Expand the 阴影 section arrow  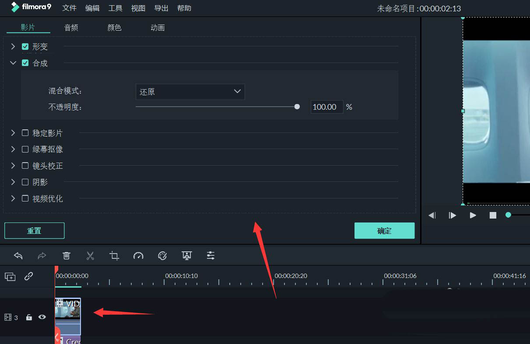click(13, 182)
